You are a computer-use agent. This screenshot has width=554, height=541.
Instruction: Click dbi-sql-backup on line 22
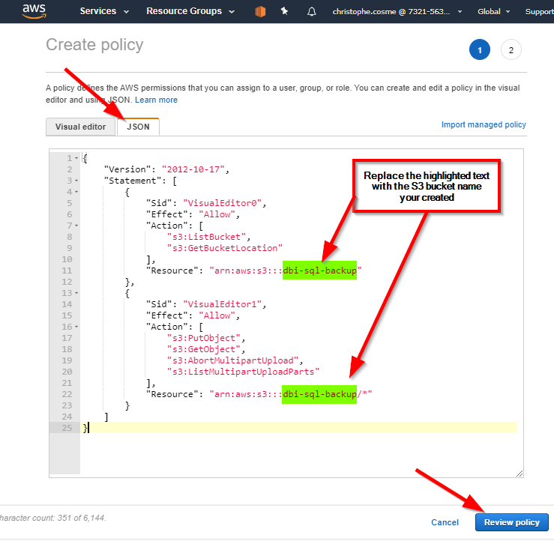(x=319, y=394)
